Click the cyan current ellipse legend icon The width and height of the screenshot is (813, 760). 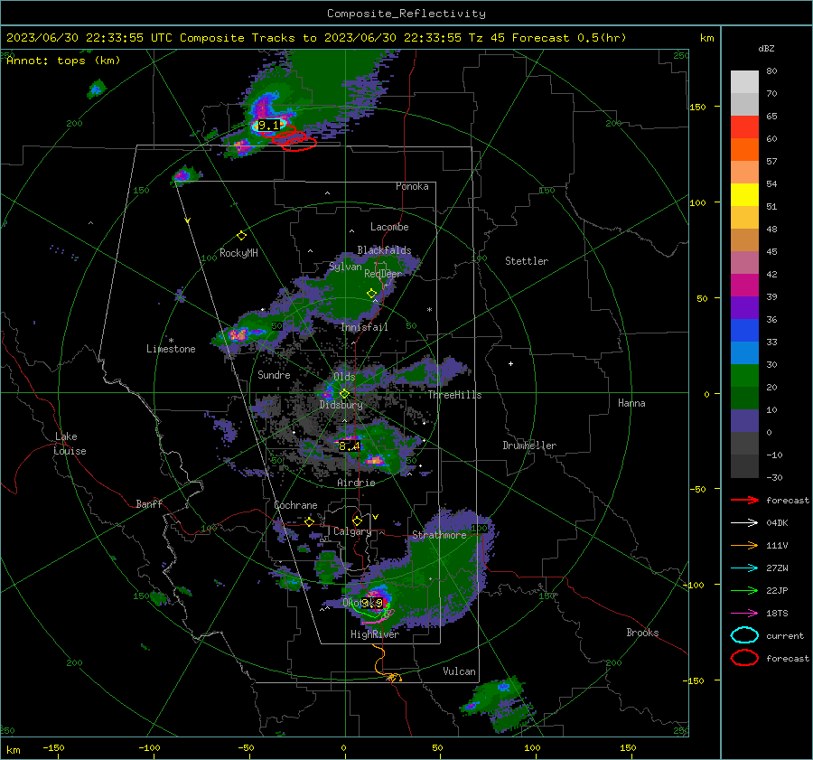(x=744, y=635)
